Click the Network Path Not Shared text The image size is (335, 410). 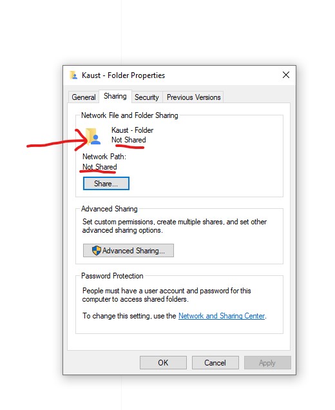tap(100, 167)
